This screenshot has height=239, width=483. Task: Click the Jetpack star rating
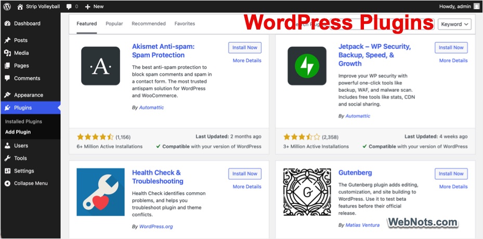302,137
